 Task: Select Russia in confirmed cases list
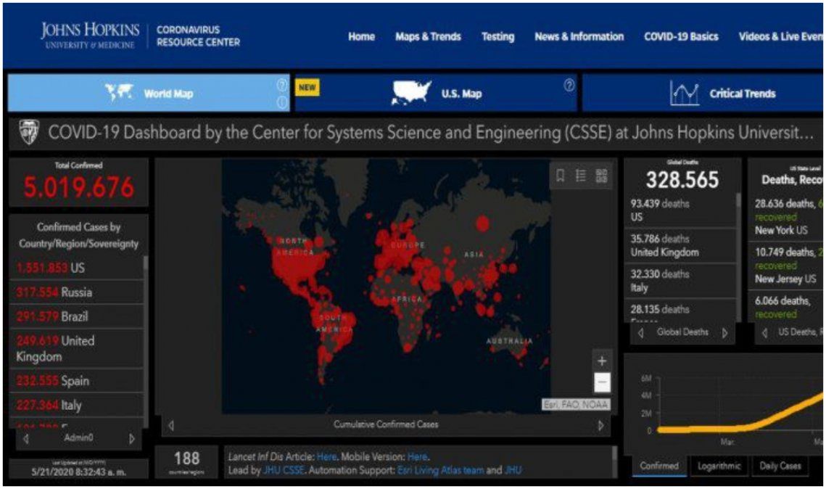(x=76, y=292)
